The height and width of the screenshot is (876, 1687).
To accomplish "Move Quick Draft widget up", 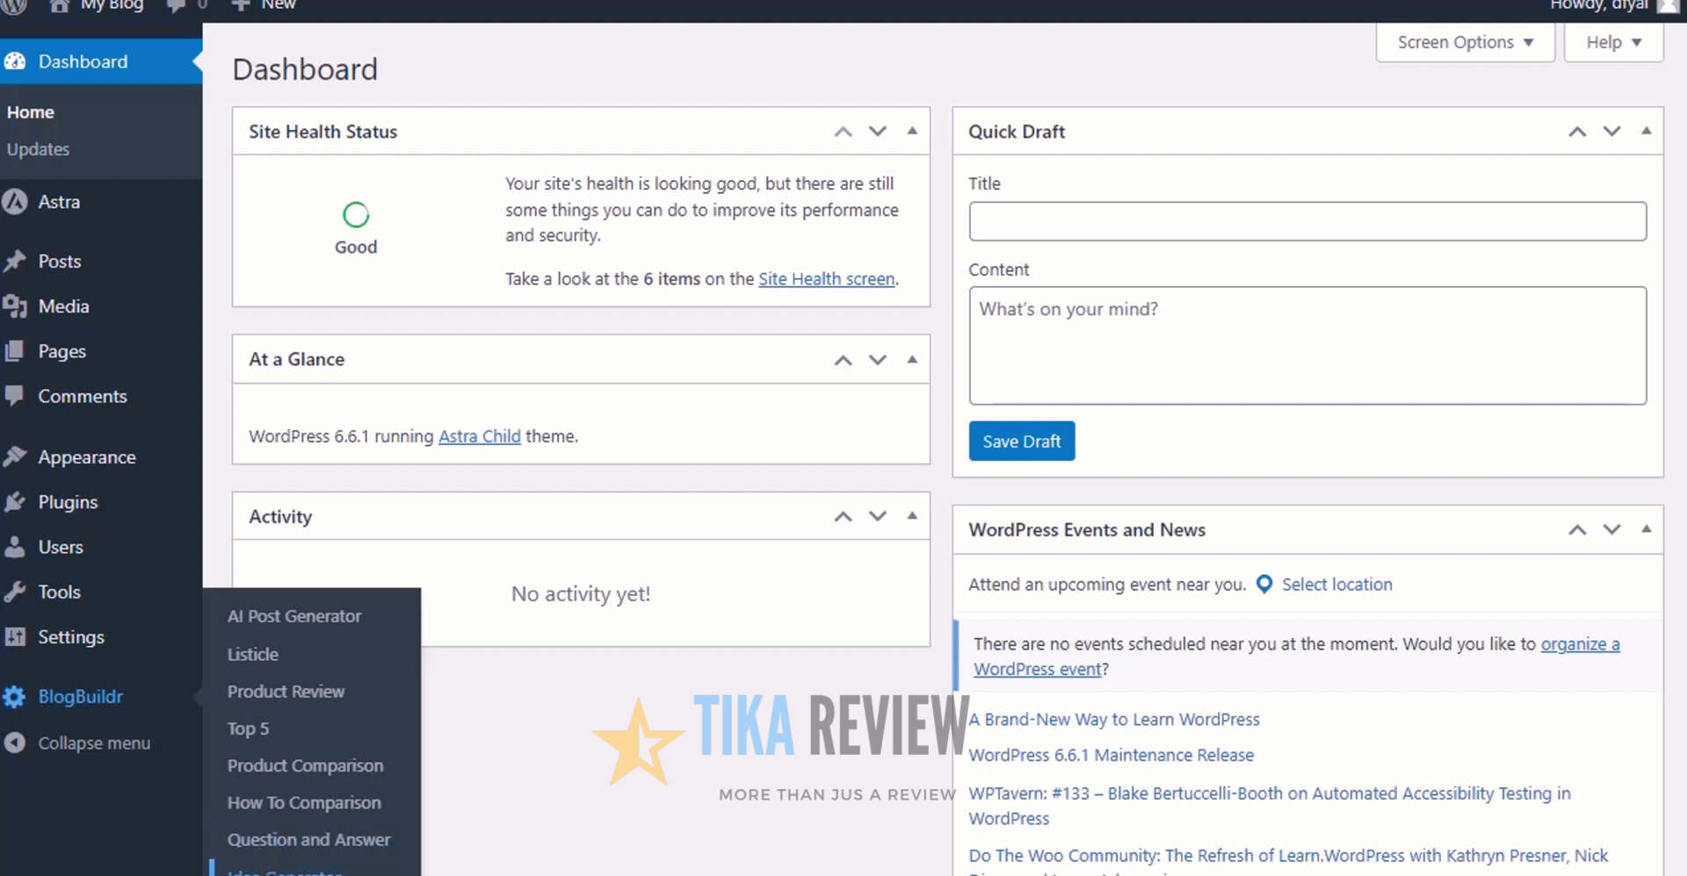I will 1578,132.
